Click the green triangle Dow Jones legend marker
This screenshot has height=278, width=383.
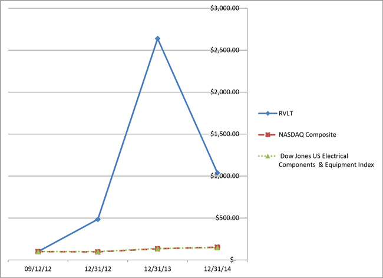[x=267, y=157]
